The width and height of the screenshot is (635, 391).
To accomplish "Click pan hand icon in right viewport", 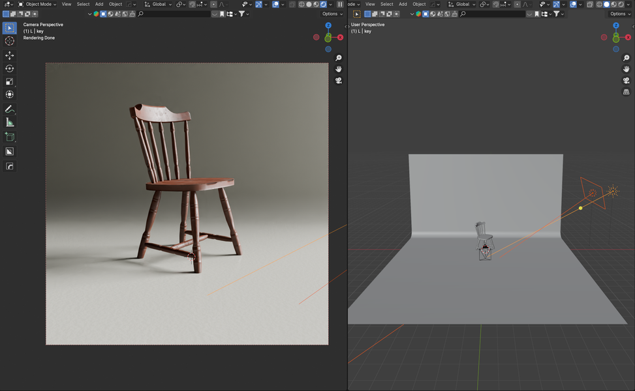I will tap(626, 69).
